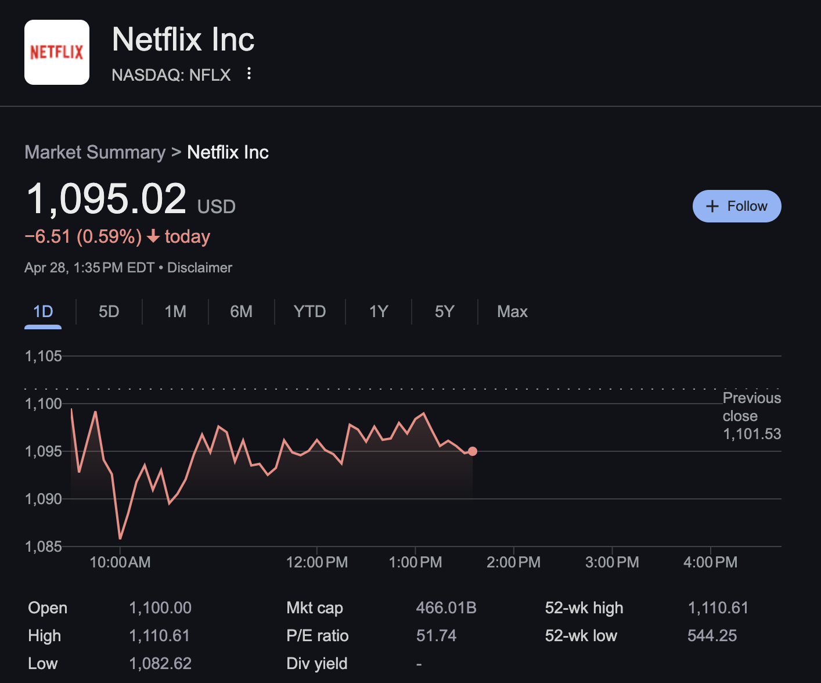Switch to the 6M chart range
Viewport: 821px width, 683px height.
[242, 312]
